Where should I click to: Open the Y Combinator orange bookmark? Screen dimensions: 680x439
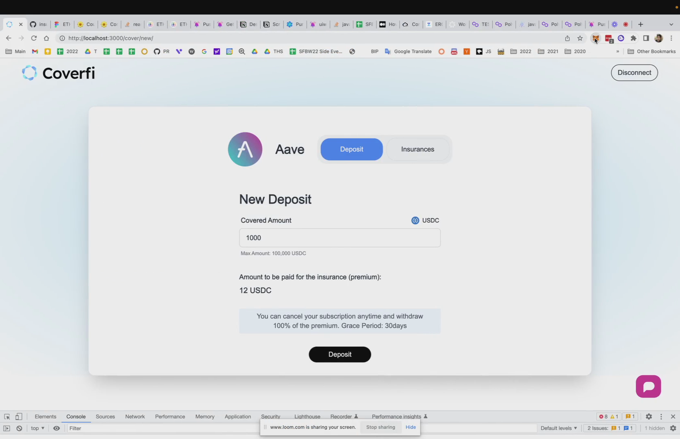coord(467,51)
